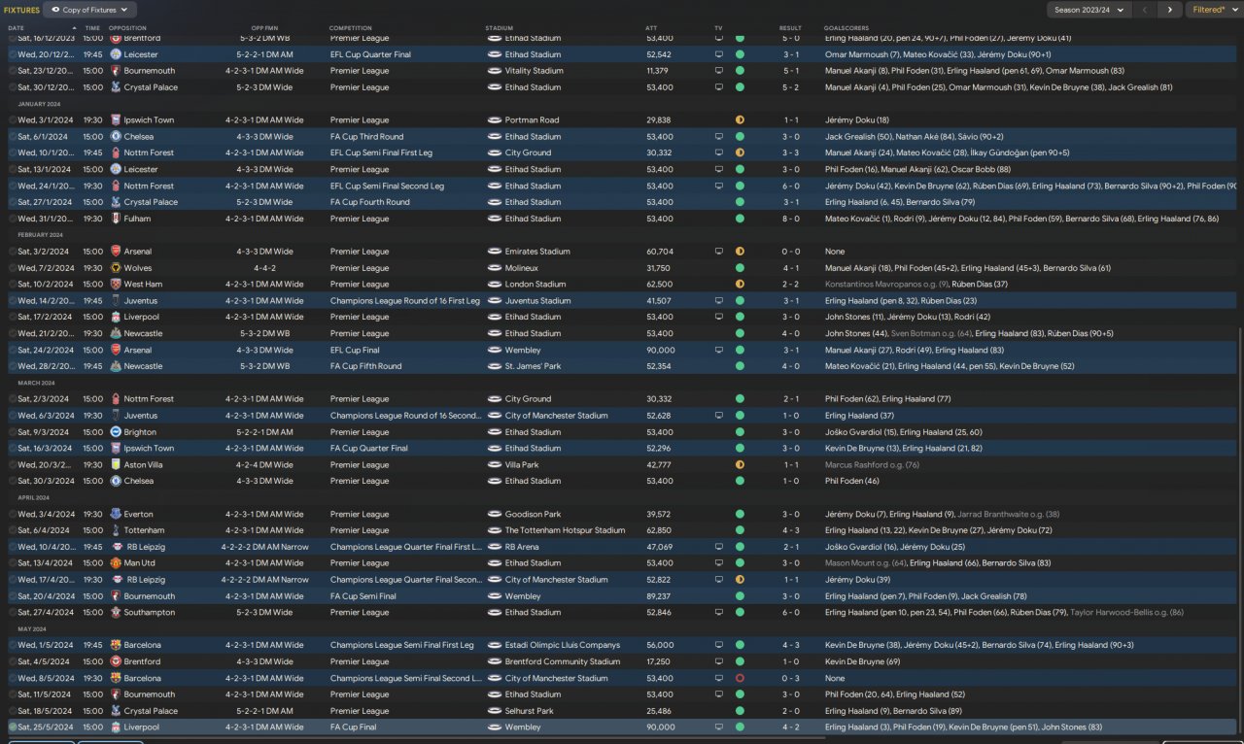
Task: Click the TV icon in the FA Cup Final row
Action: [x=719, y=727]
